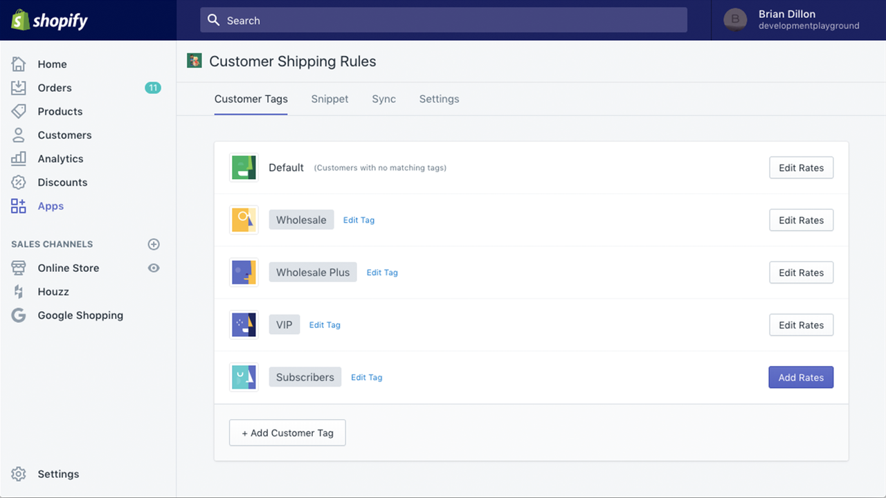Click Edit Rates for Wholesale Plus
The height and width of the screenshot is (498, 886).
coord(801,273)
